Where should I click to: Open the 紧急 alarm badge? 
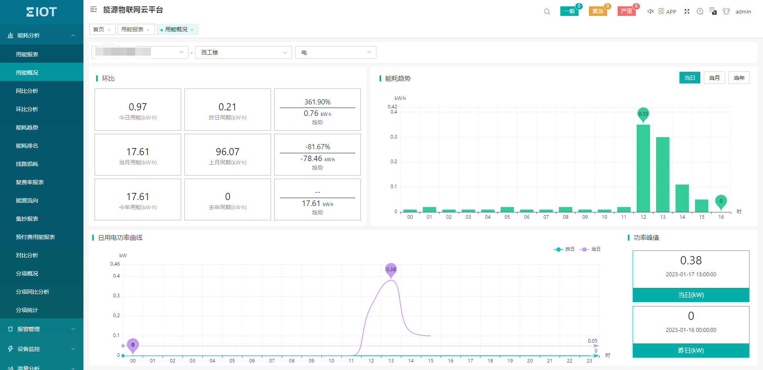598,11
